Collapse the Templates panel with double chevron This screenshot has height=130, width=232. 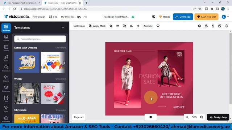(x=63, y=28)
